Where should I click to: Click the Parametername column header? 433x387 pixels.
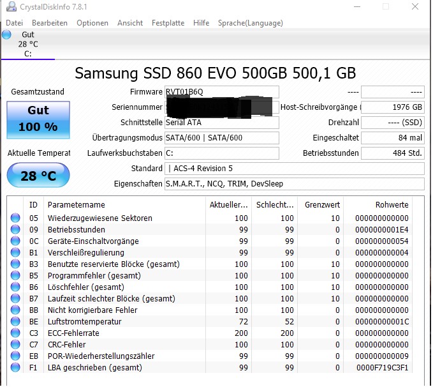[124, 205]
